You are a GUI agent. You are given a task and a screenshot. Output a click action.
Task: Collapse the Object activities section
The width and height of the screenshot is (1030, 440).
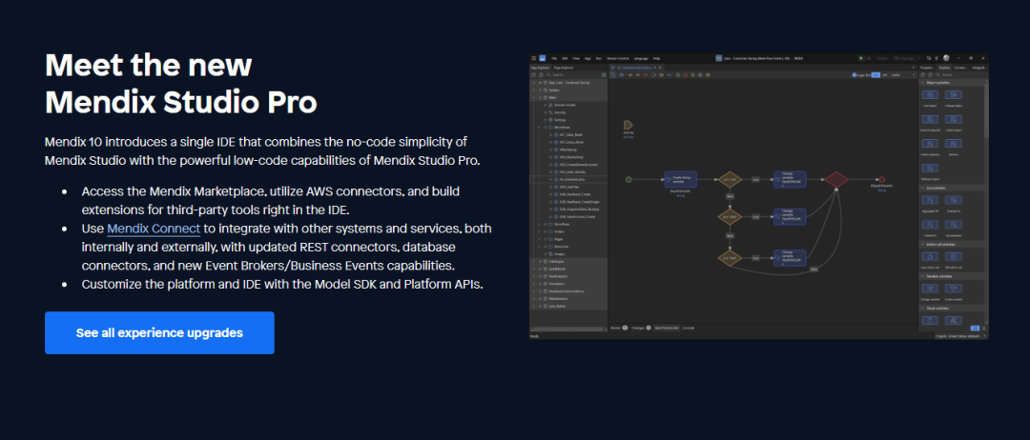pos(922,82)
